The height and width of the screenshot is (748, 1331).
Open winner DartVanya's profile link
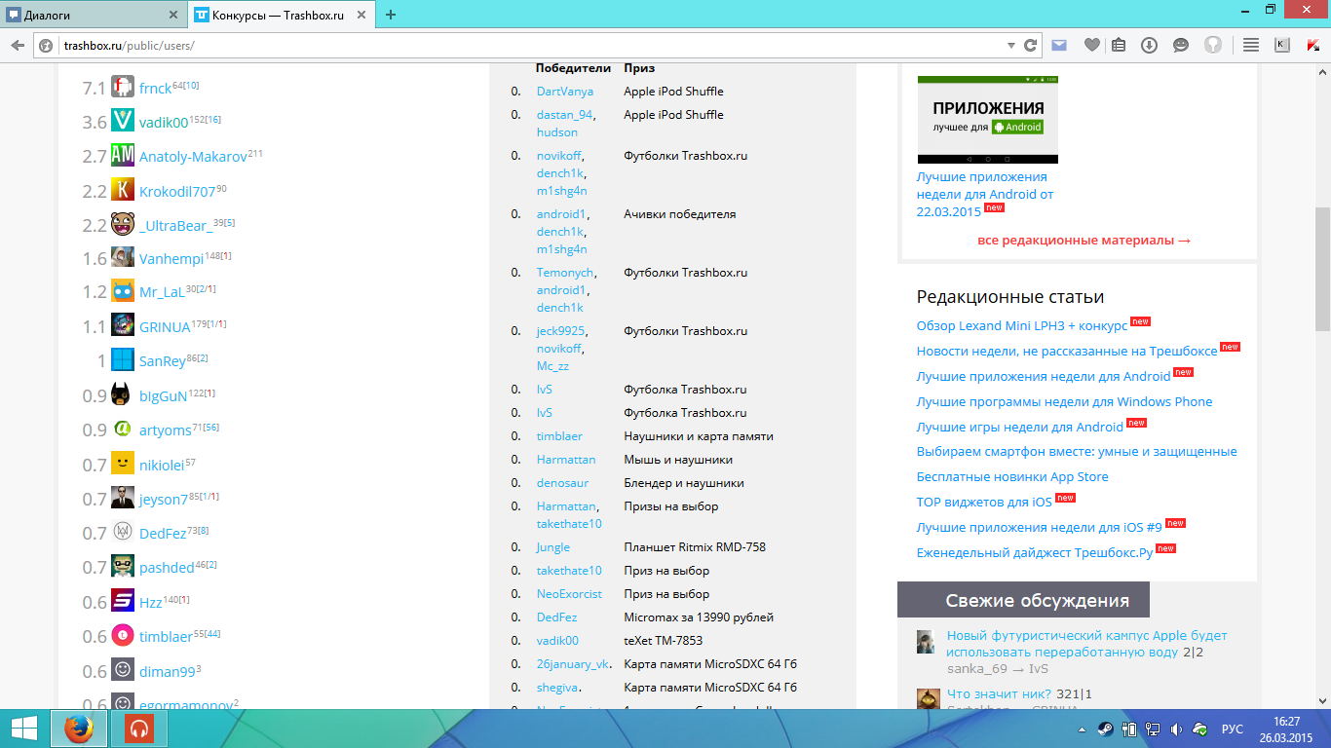coord(565,92)
